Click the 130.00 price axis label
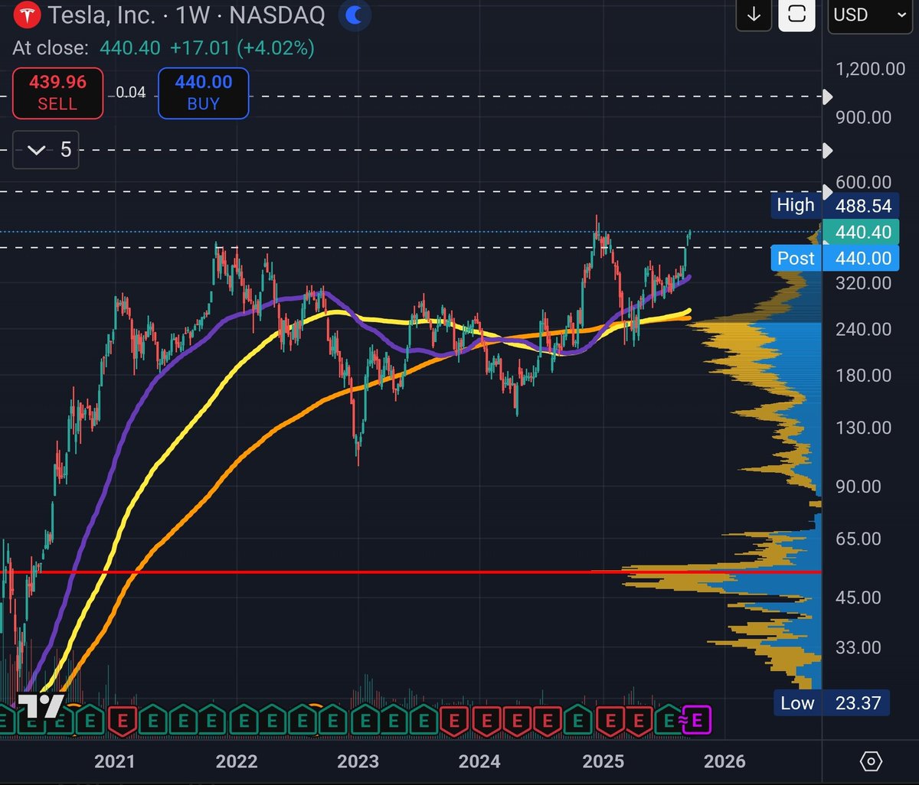 point(864,428)
